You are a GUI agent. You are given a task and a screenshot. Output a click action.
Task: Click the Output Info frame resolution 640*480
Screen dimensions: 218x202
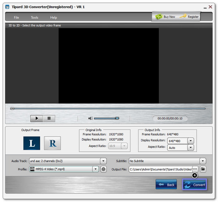[173, 134]
